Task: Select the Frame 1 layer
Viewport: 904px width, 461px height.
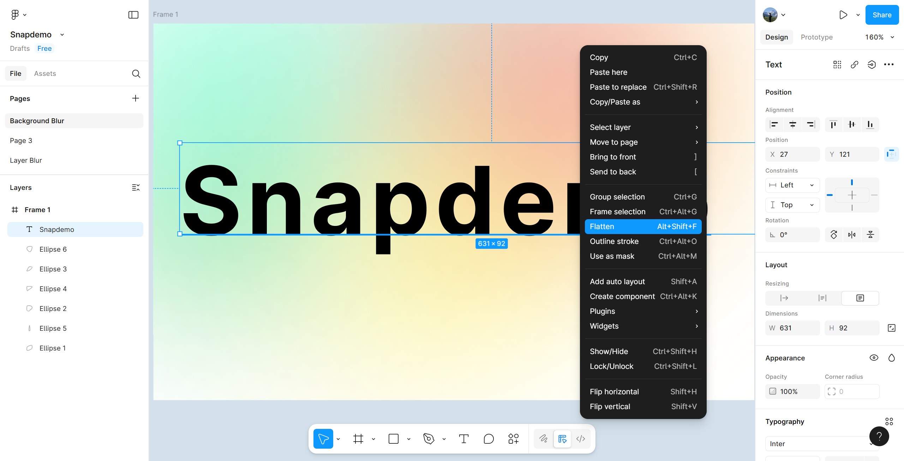Action: pyautogui.click(x=75, y=210)
